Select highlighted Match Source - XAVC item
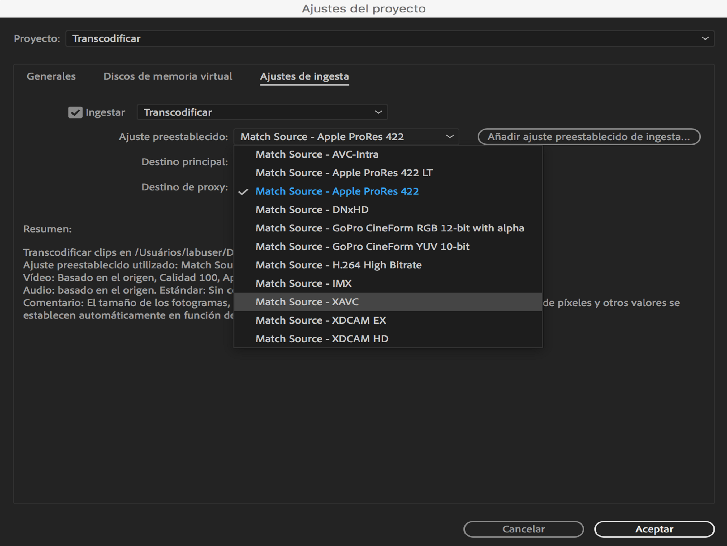Viewport: 727px width, 546px height. [307, 302]
